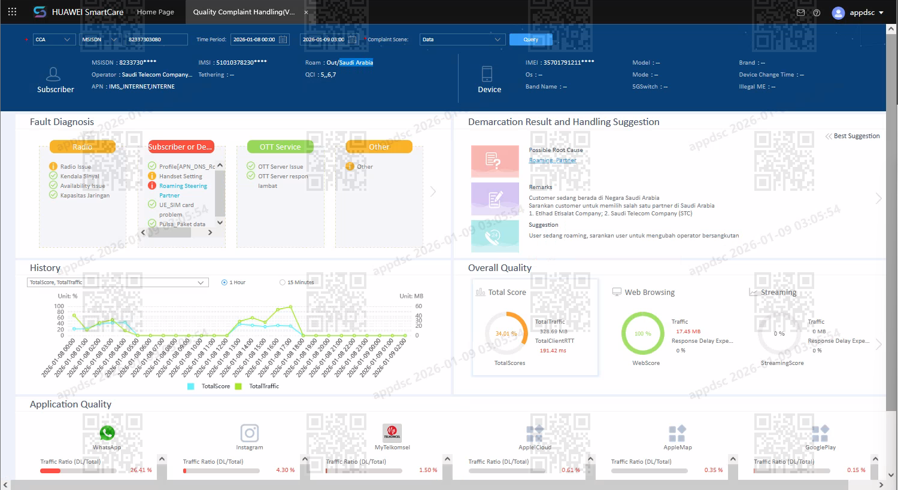The image size is (898, 490).
Task: Click the Total Score card
Action: tap(535, 327)
